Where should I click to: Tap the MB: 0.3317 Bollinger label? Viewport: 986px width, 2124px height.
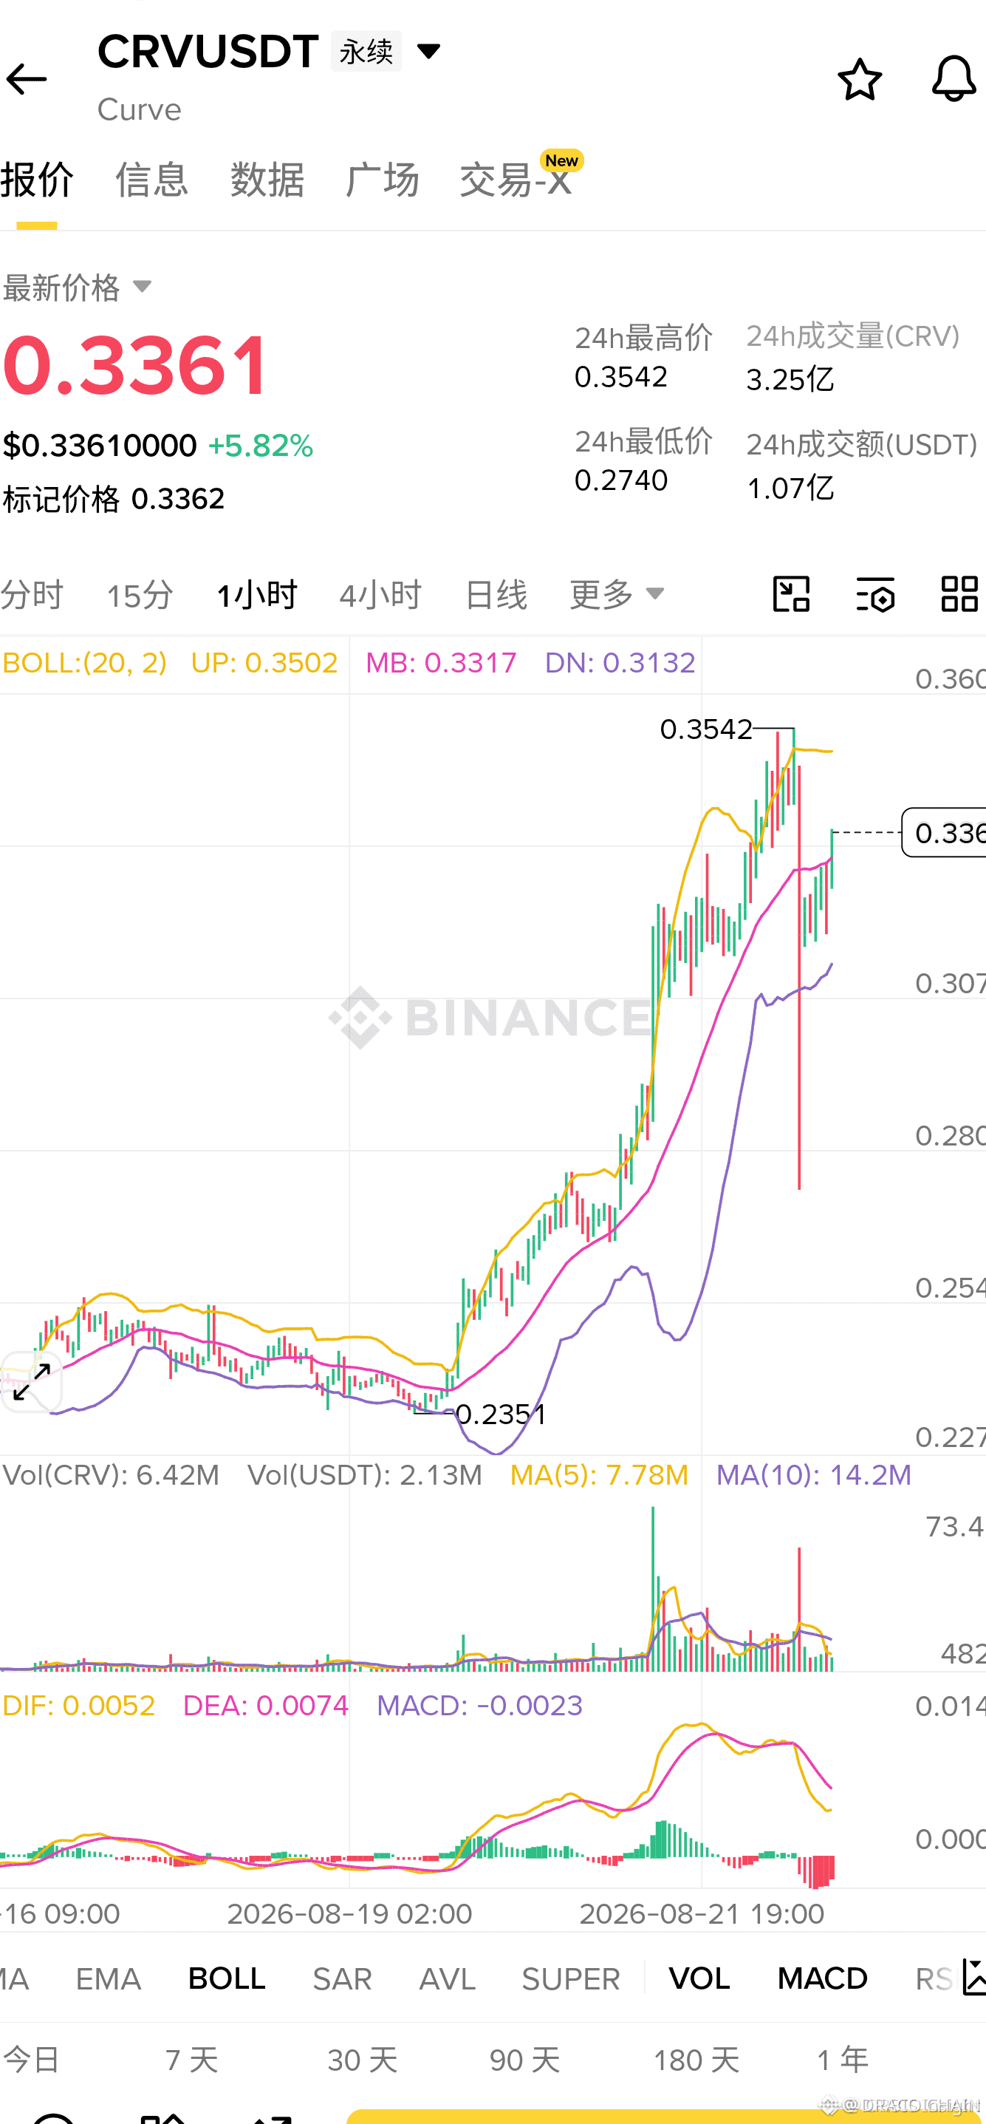tap(441, 663)
